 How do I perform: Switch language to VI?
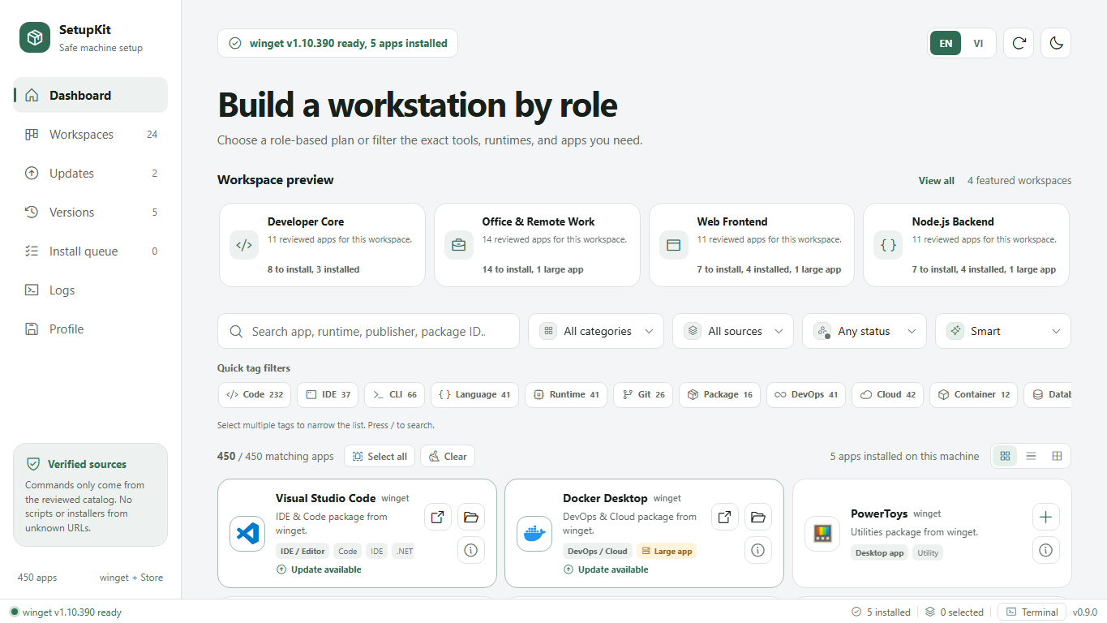coord(978,43)
